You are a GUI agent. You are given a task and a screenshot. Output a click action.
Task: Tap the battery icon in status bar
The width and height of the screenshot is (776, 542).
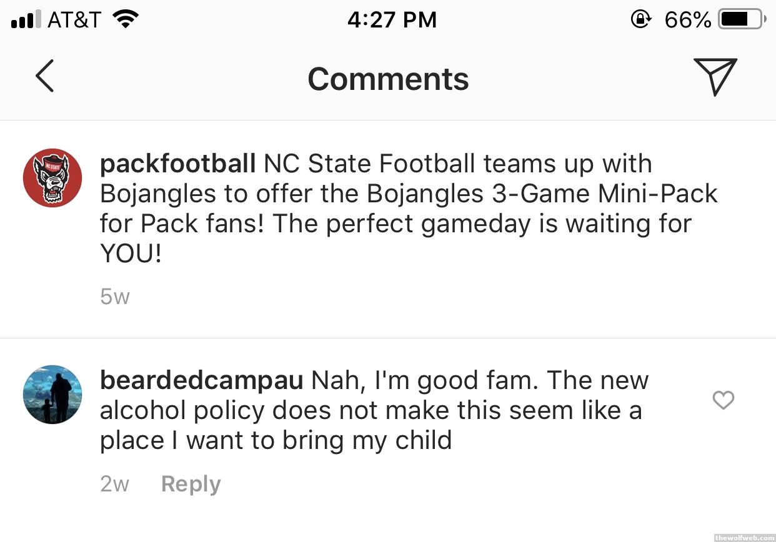742,19
